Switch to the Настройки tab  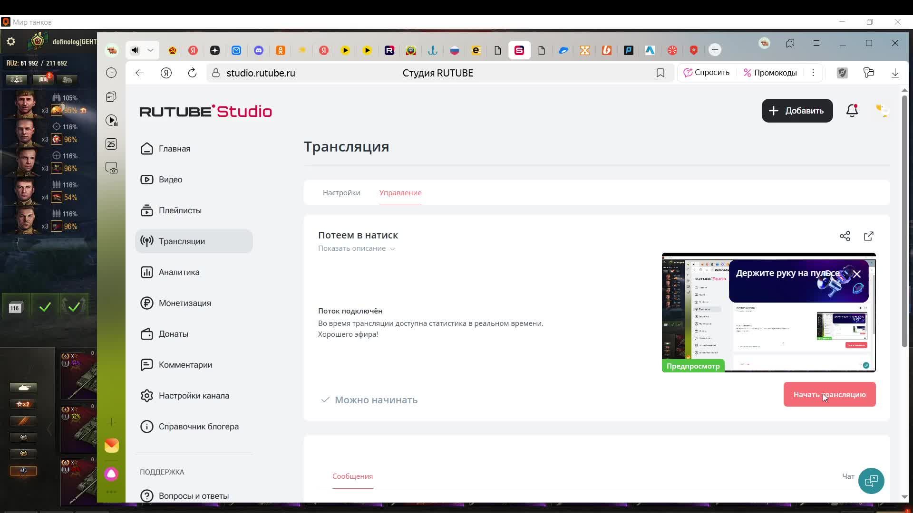pyautogui.click(x=341, y=192)
